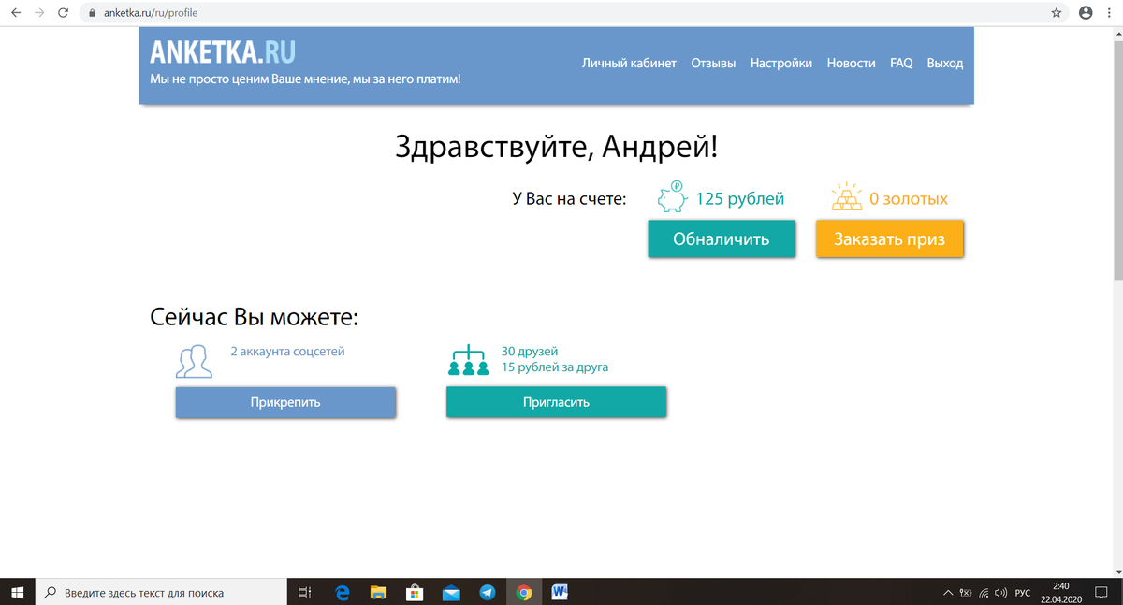Open Новости section
1123x605 pixels.
(851, 64)
